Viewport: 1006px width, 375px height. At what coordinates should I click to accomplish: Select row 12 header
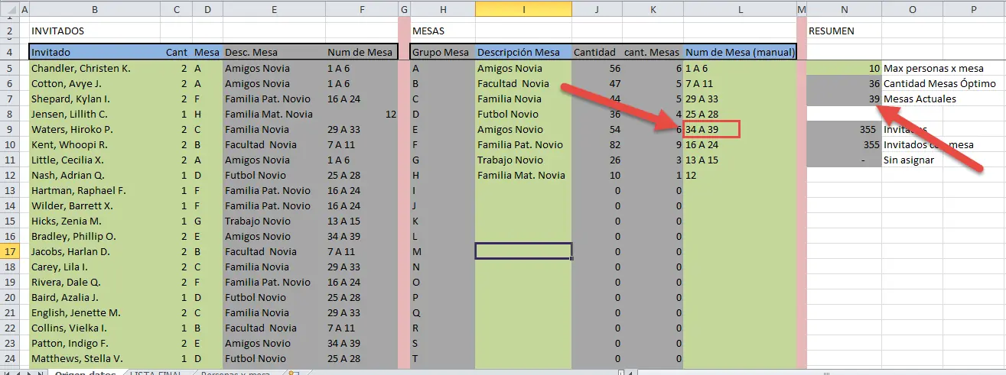[x=9, y=175]
